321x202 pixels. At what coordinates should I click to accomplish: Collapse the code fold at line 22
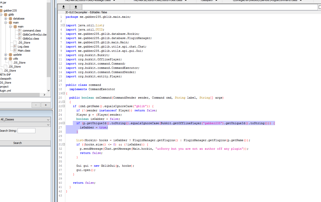click(x=64, y=106)
